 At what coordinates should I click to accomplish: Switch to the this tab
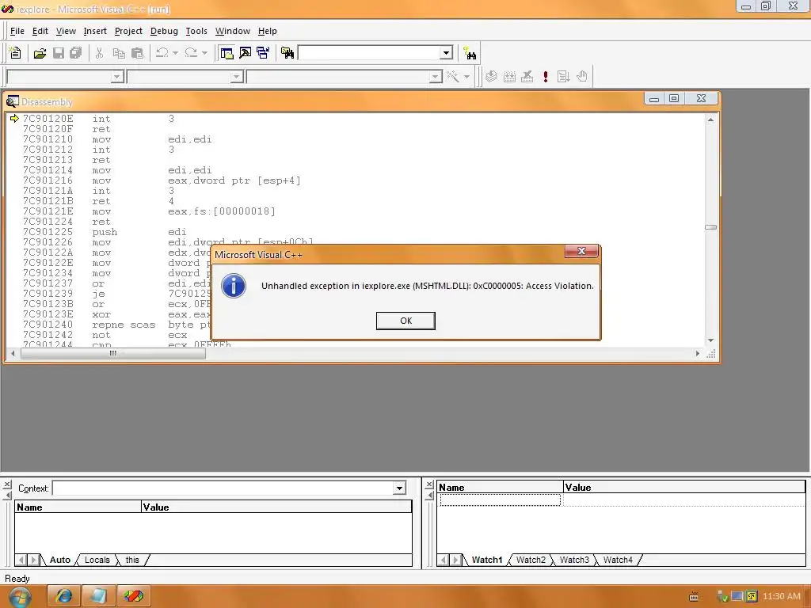pos(132,560)
